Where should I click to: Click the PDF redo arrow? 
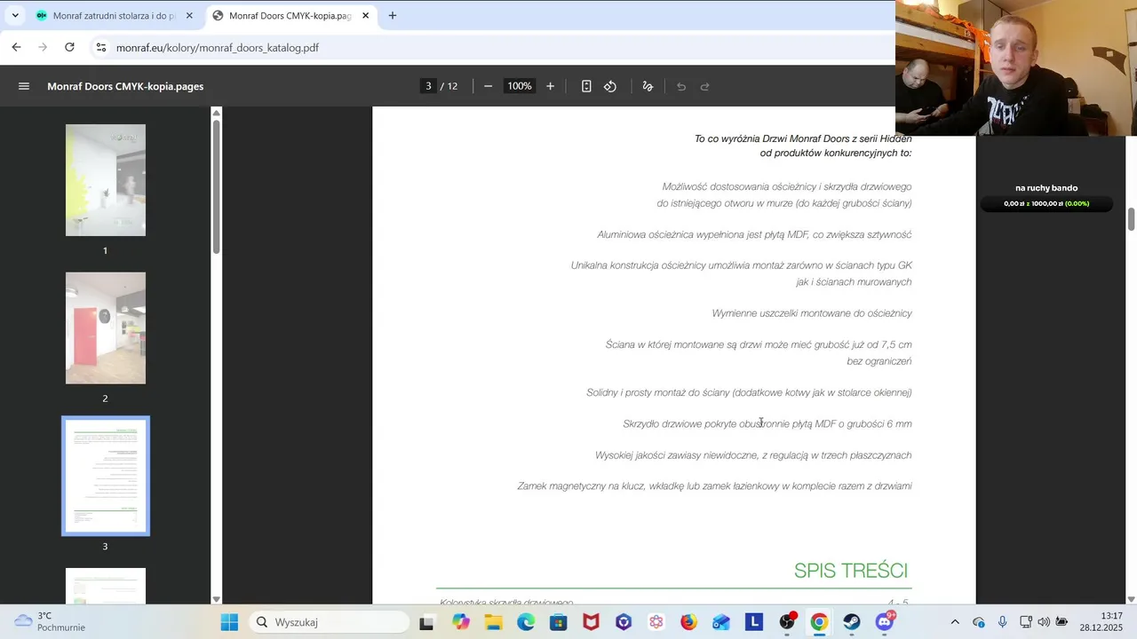(705, 86)
